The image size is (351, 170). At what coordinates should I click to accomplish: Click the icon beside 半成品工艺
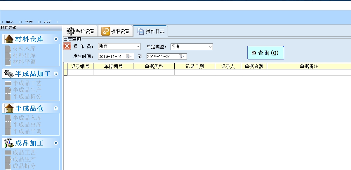click(x=8, y=83)
